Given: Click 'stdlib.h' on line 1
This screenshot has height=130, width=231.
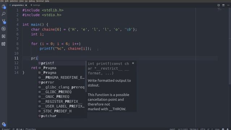Looking at the screenshot, I should (x=53, y=10).
